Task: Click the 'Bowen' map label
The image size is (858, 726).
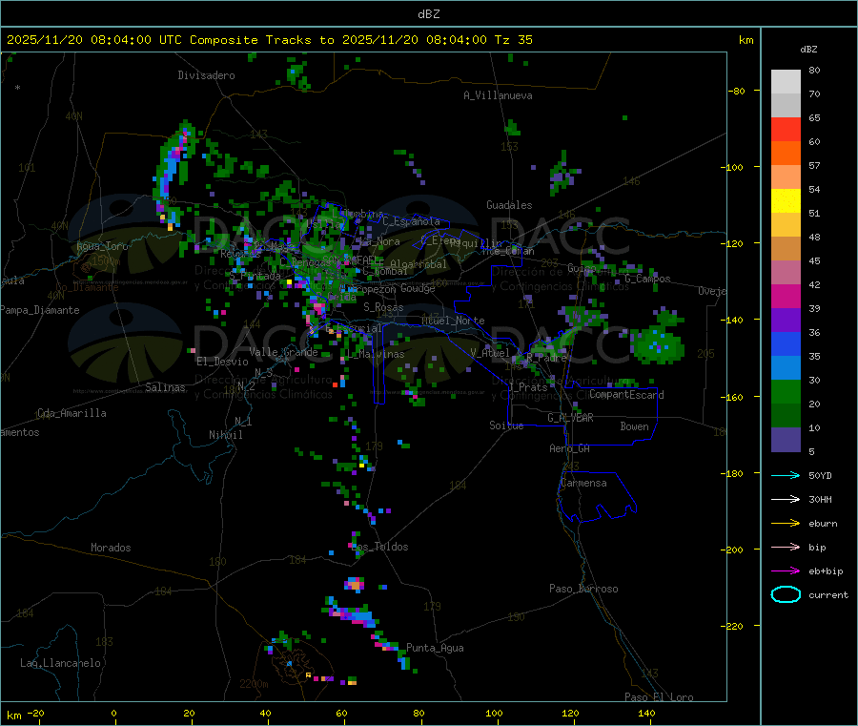Action: point(635,426)
